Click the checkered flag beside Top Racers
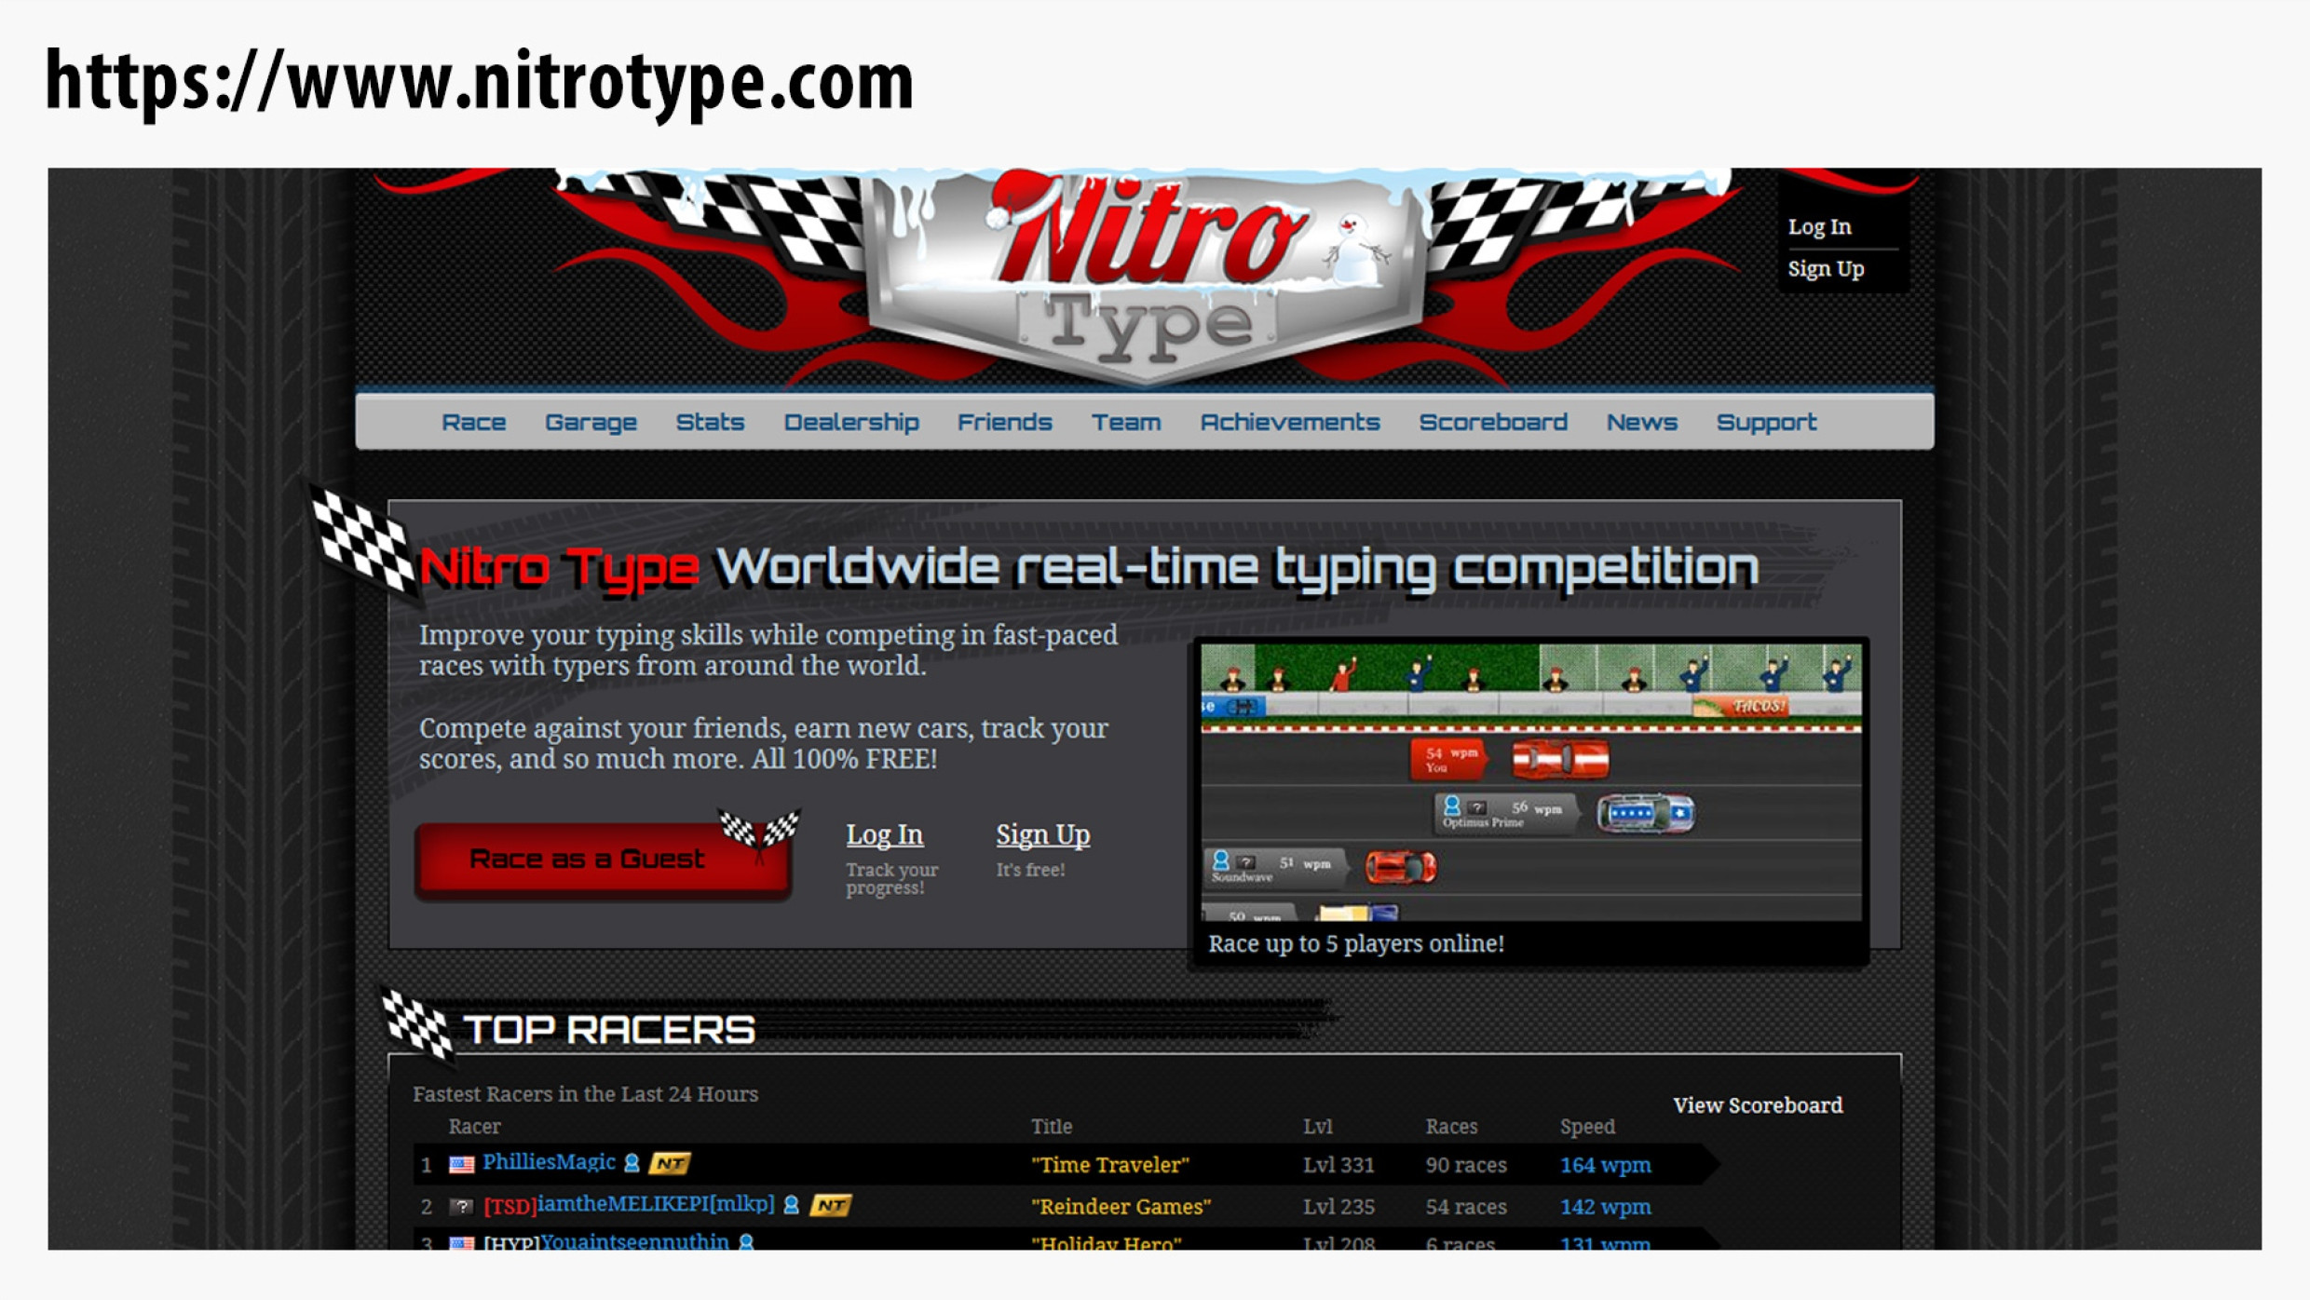This screenshot has width=2310, height=1300. (x=417, y=1025)
